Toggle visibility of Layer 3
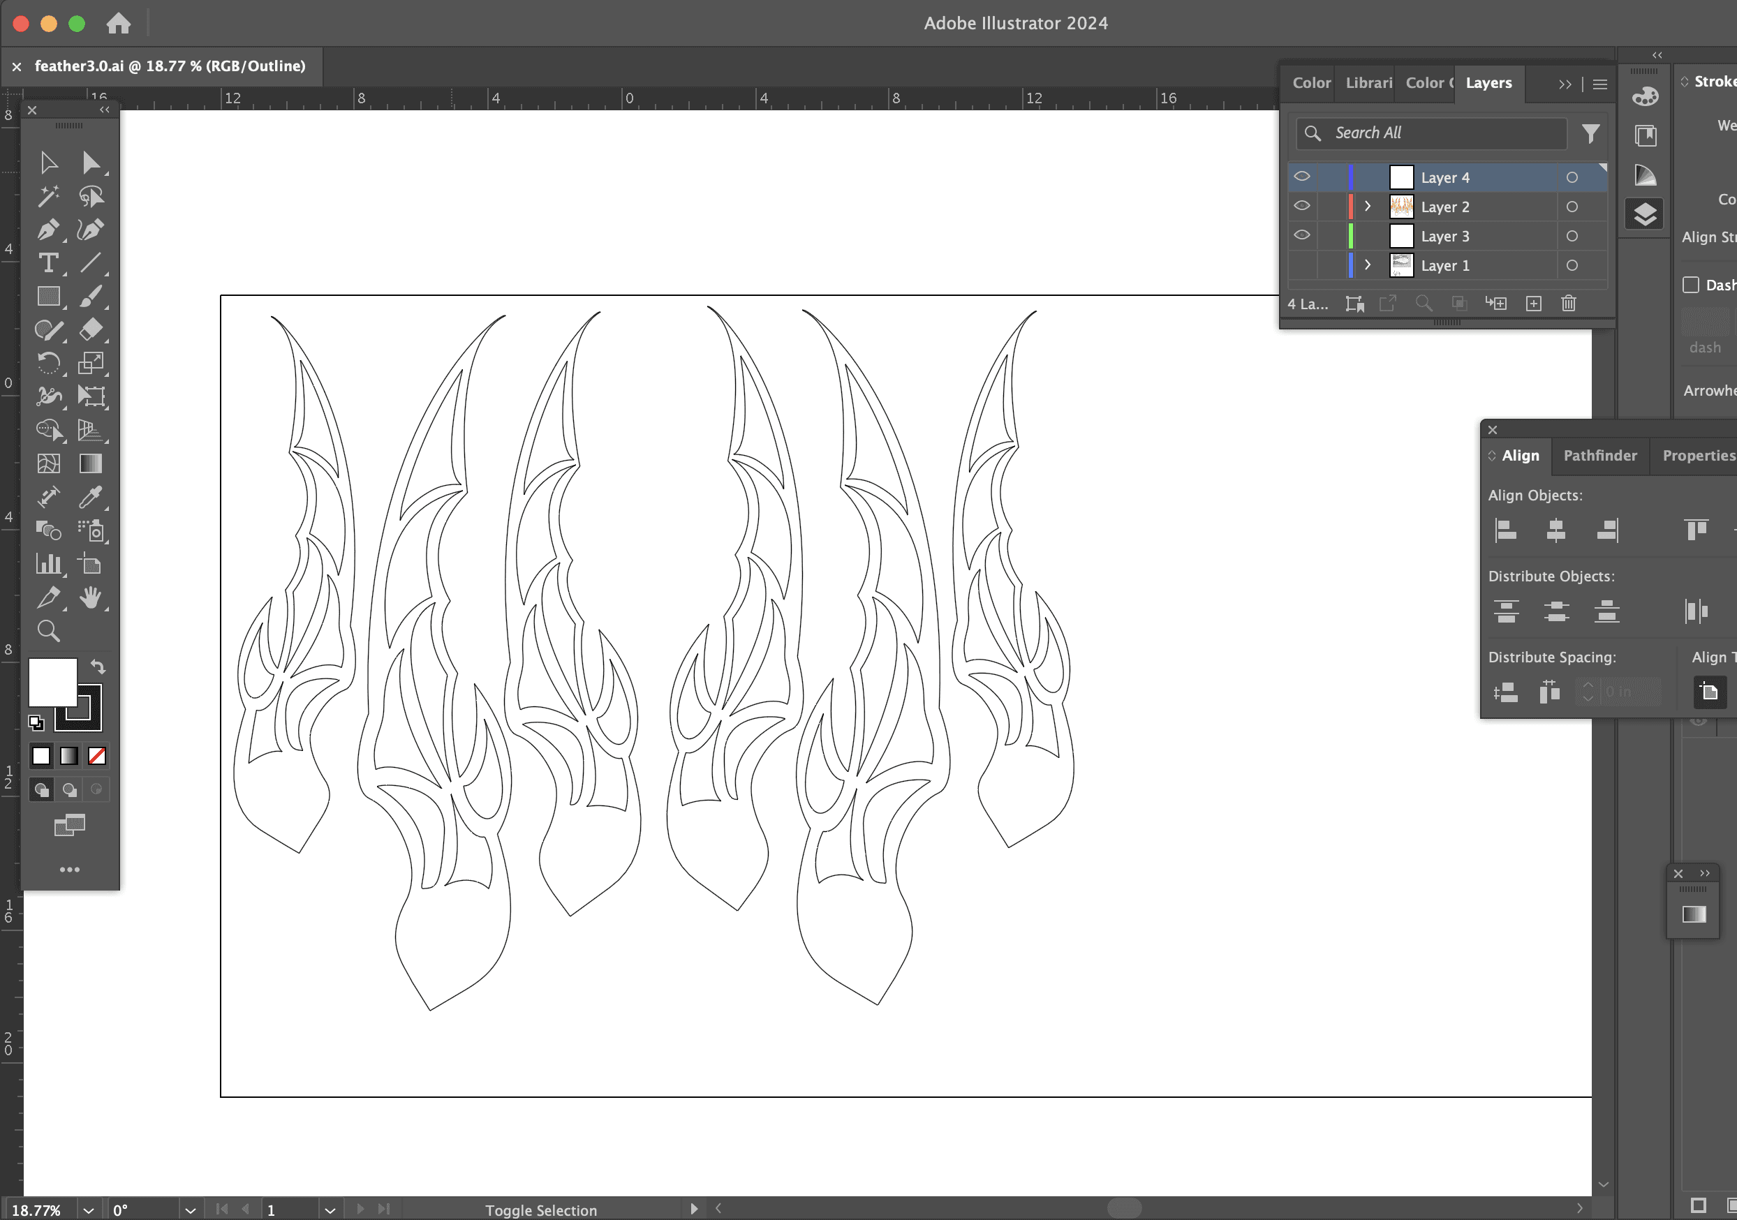The width and height of the screenshot is (1737, 1220). [1301, 235]
